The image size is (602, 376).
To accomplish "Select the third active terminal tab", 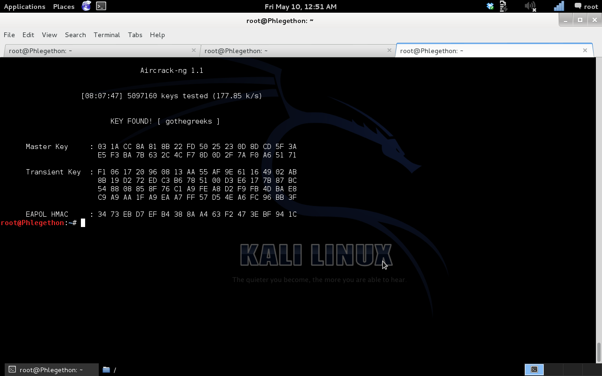I will [494, 50].
